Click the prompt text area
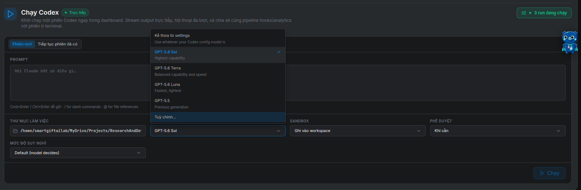581x190 pixels. tap(288, 83)
